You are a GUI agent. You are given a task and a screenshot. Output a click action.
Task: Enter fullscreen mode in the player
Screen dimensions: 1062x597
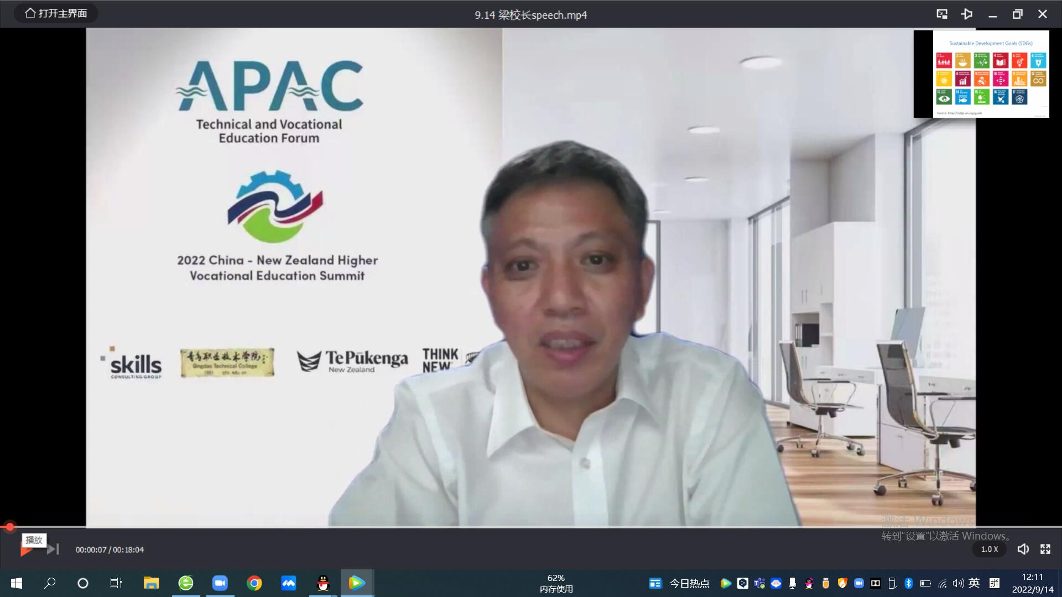[x=1045, y=549]
